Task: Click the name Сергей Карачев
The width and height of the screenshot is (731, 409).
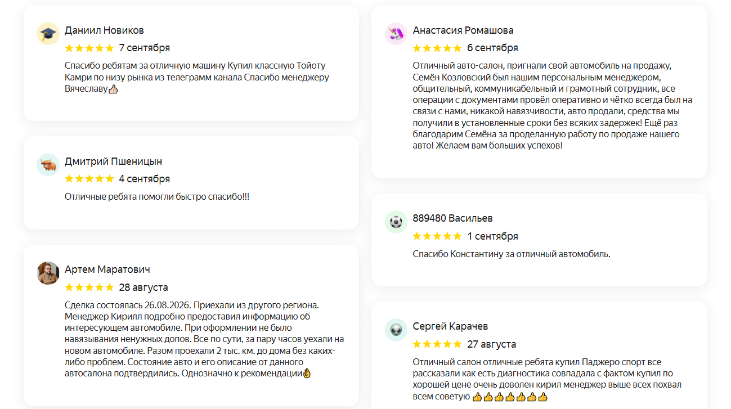Action: click(450, 326)
